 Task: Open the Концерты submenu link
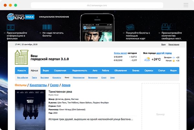tap(57, 78)
